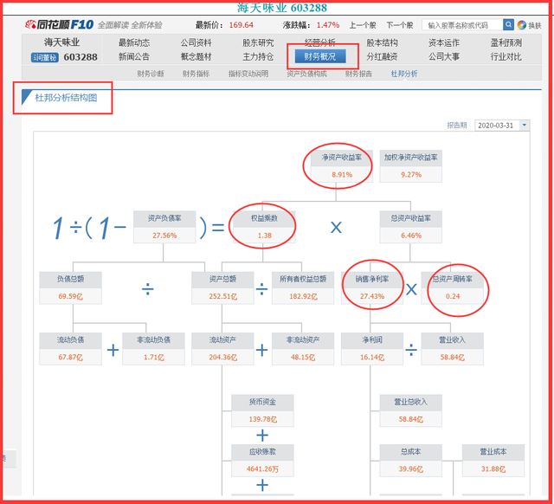Click the stock code 603288 in header
This screenshot has height=504, width=554.
pos(81,57)
